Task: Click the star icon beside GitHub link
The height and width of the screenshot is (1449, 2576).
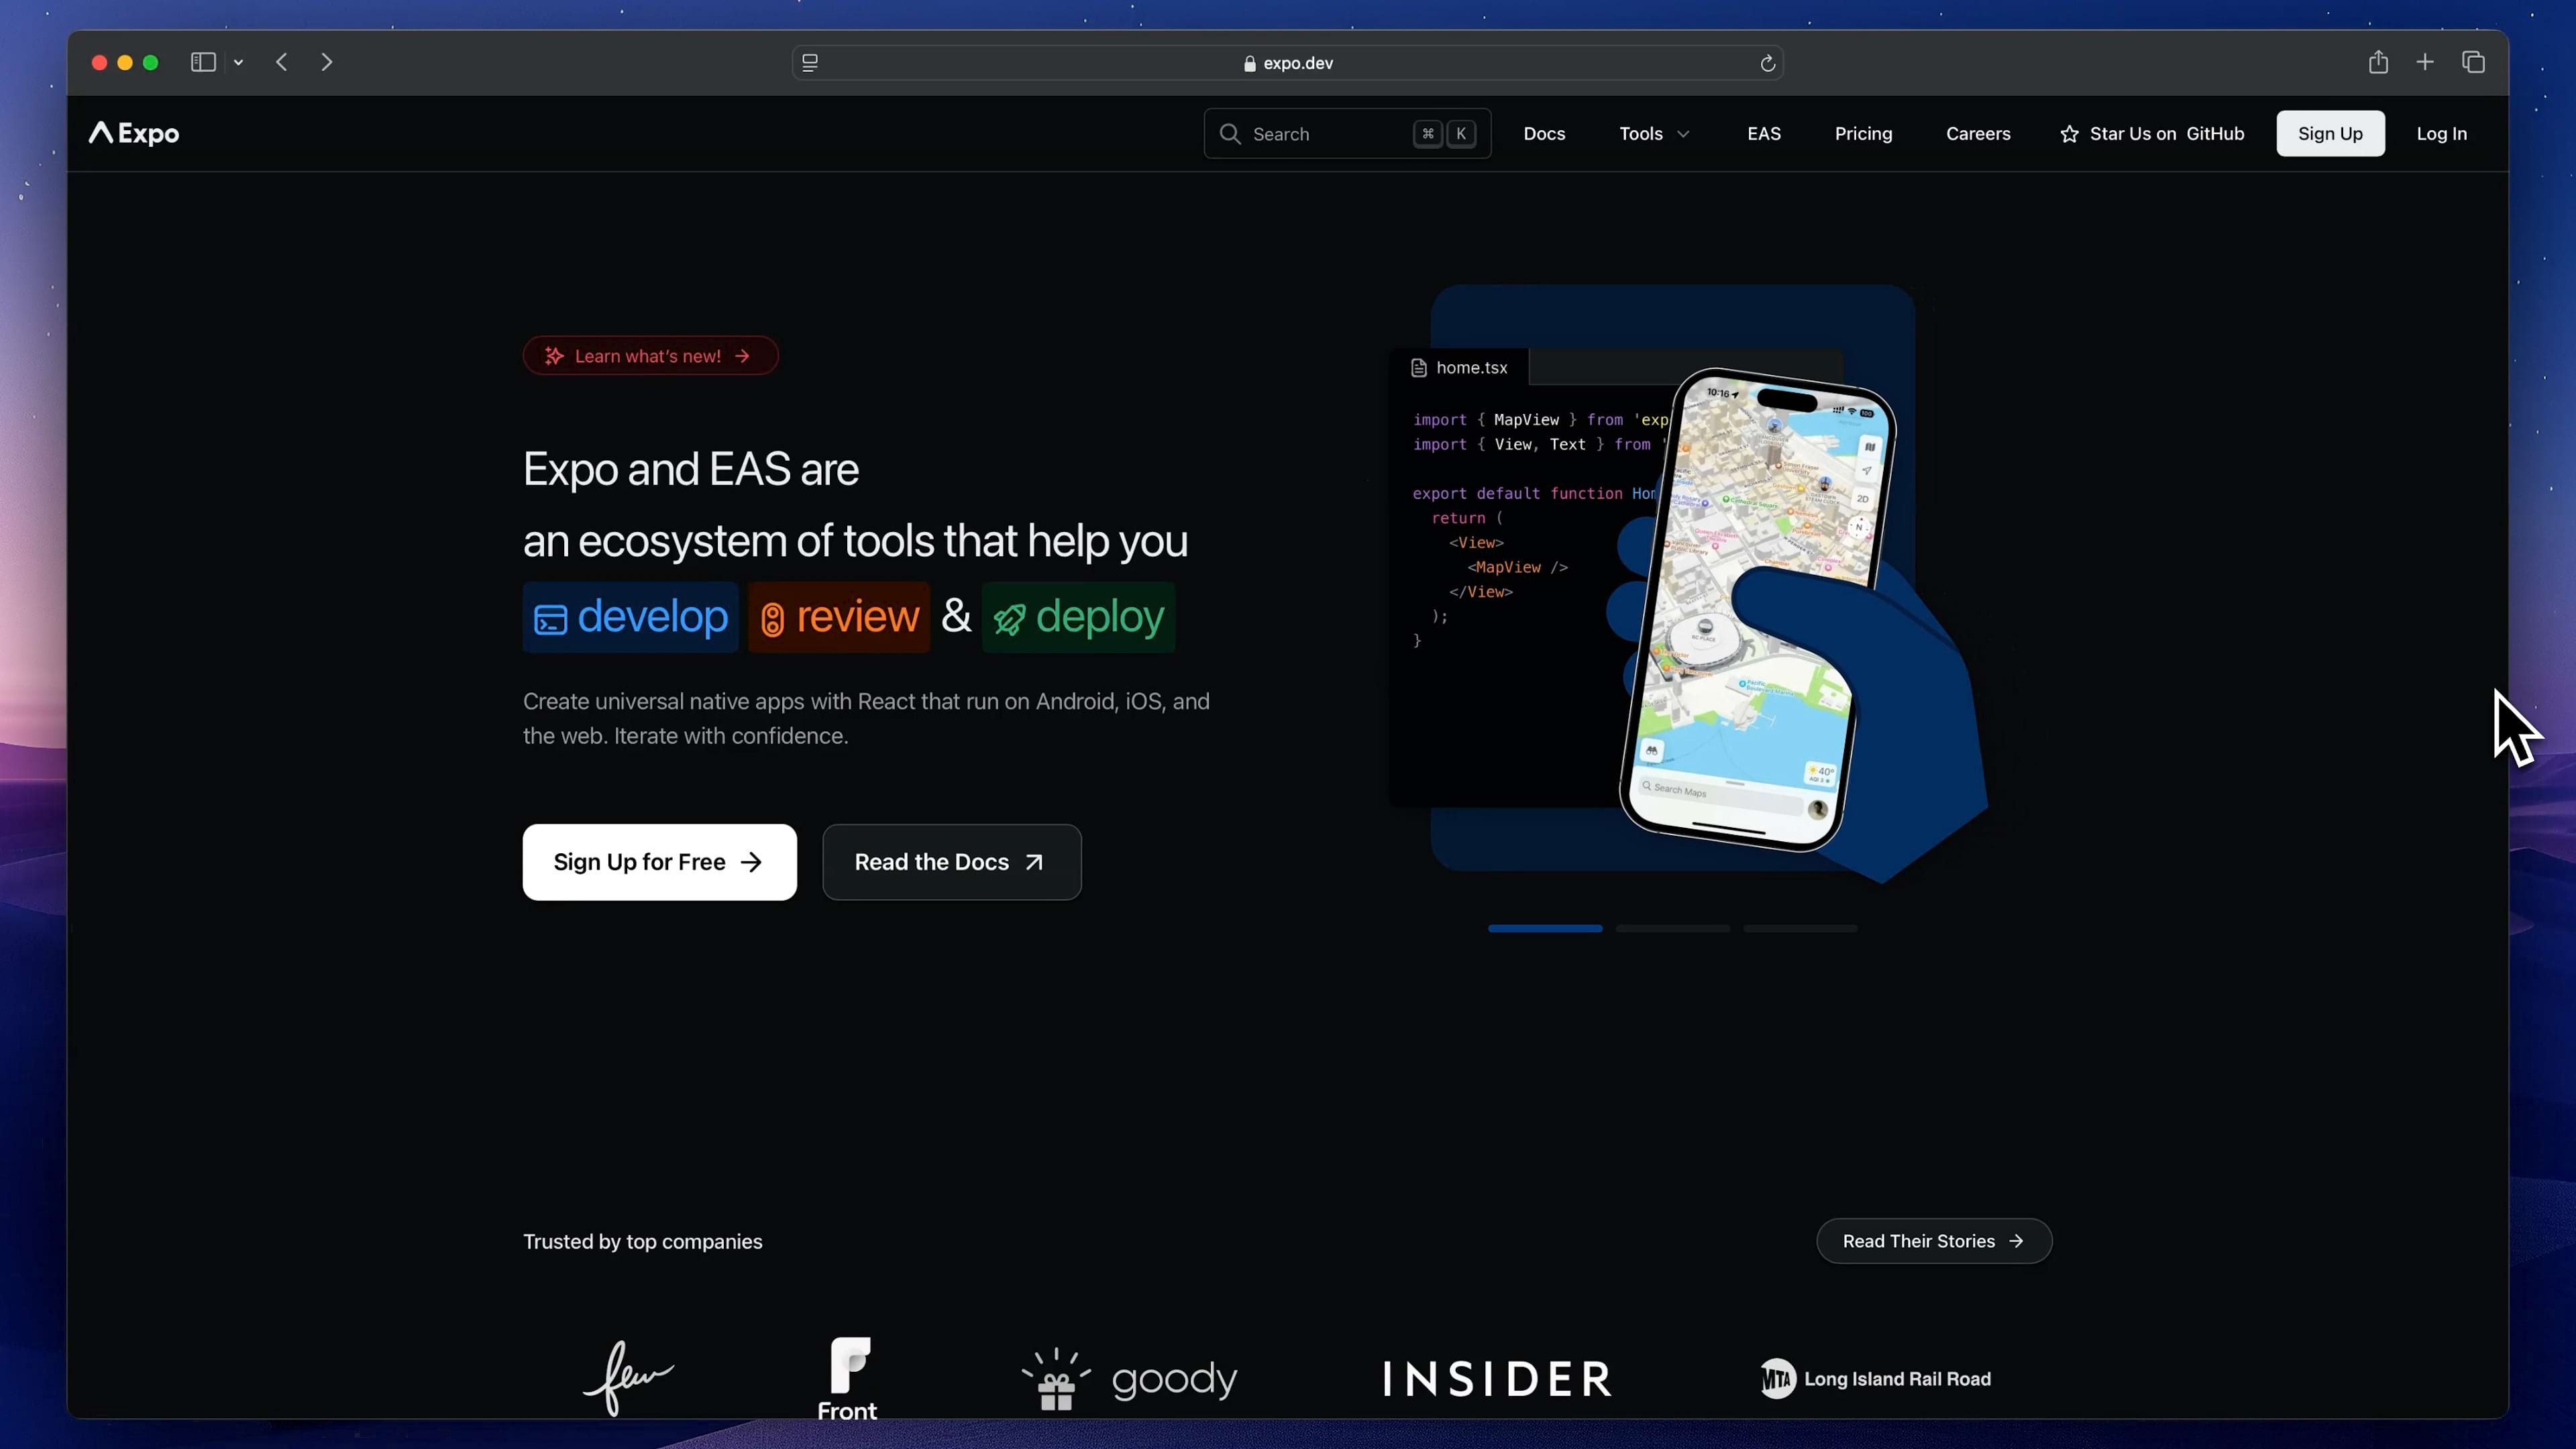Action: pyautogui.click(x=2069, y=134)
